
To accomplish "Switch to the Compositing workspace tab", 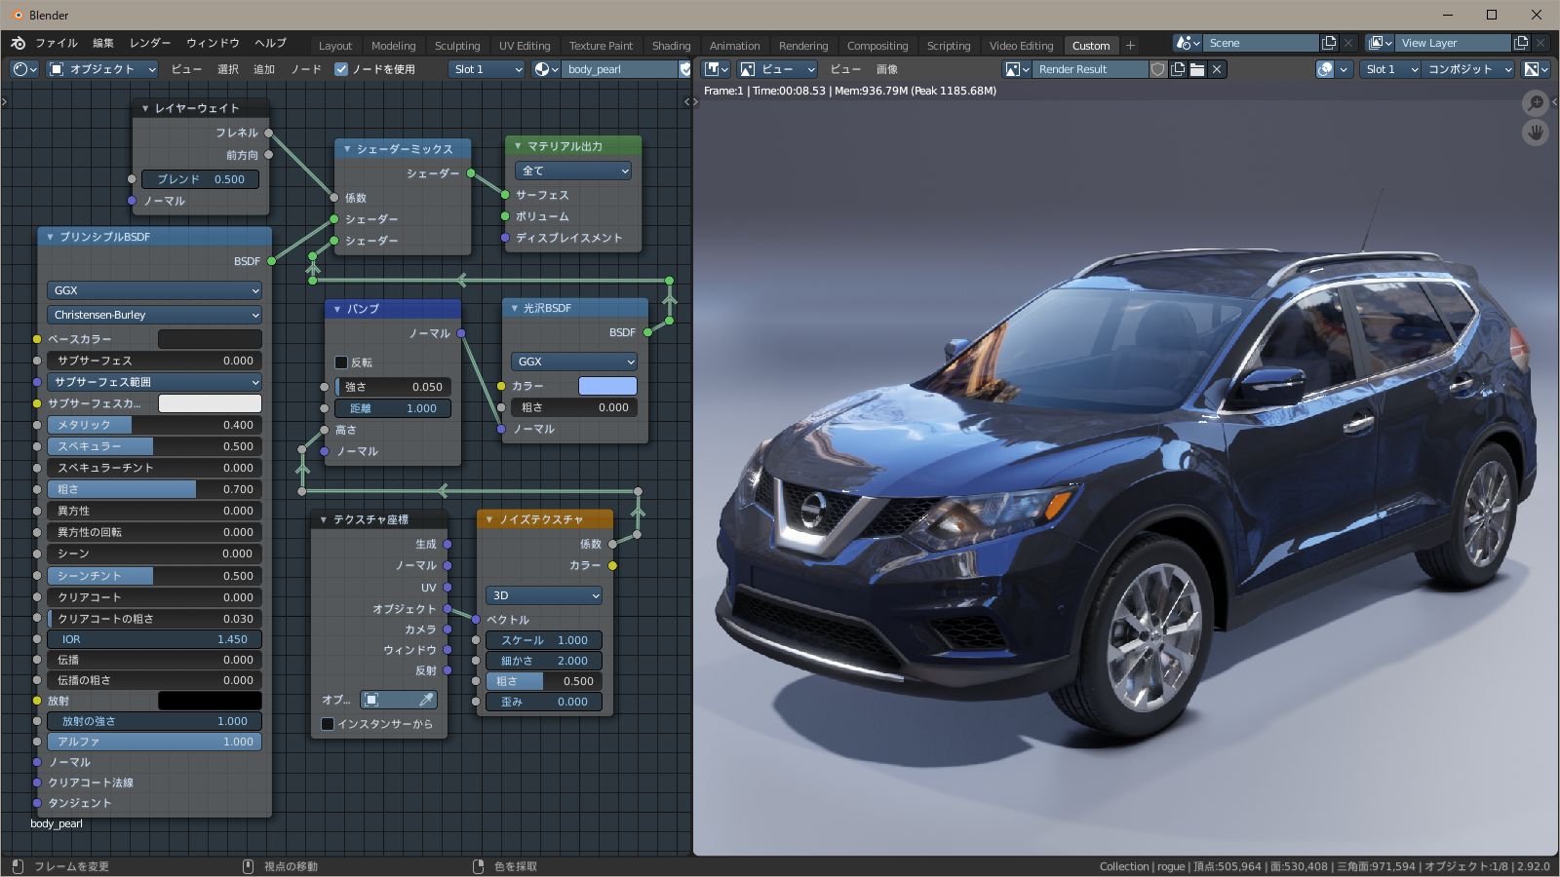I will click(x=877, y=46).
